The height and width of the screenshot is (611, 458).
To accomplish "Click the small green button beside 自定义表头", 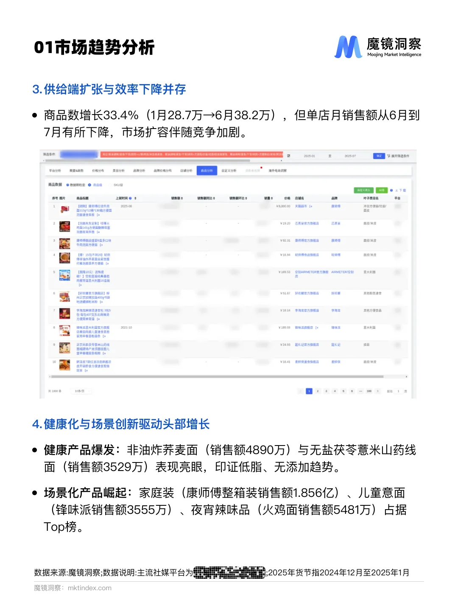I will 382,190.
